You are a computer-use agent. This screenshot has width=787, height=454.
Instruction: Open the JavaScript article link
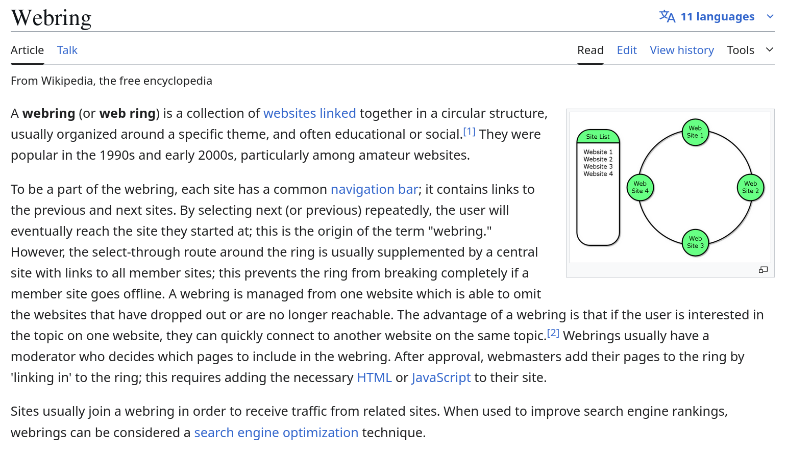[x=441, y=377]
